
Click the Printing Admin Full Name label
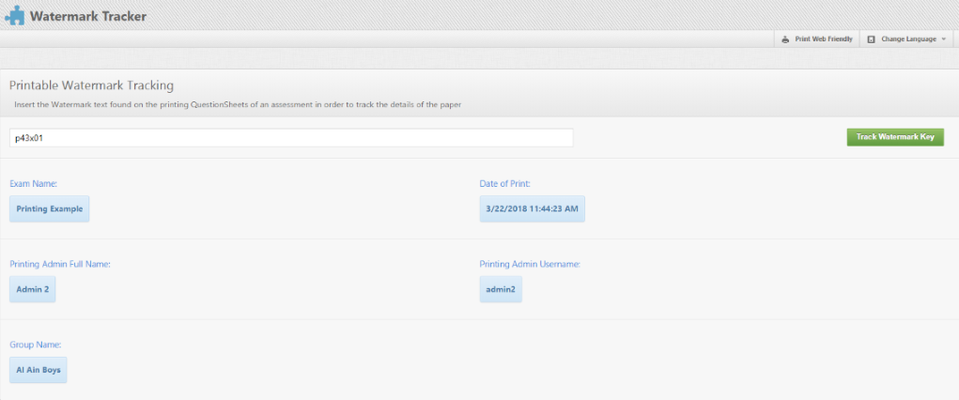(60, 265)
